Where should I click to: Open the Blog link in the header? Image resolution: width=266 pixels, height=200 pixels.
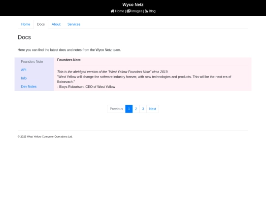click(x=152, y=11)
